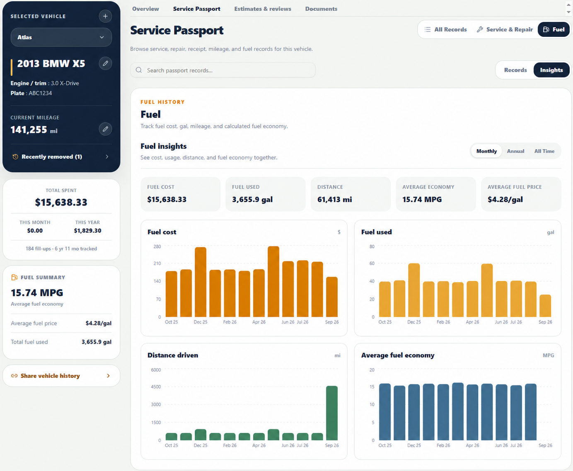The height and width of the screenshot is (471, 573).
Task: Click page scrollbar down arrow
Action: click(x=569, y=12)
